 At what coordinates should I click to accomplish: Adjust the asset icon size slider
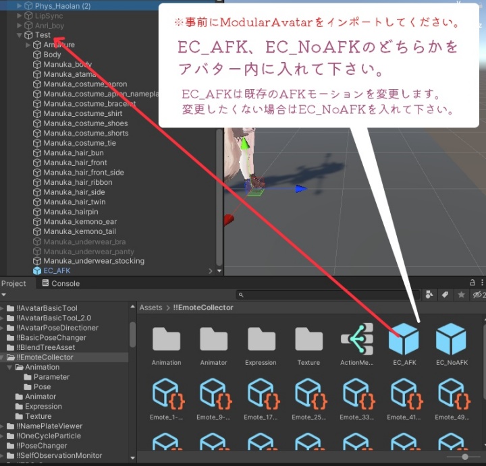click(464, 457)
